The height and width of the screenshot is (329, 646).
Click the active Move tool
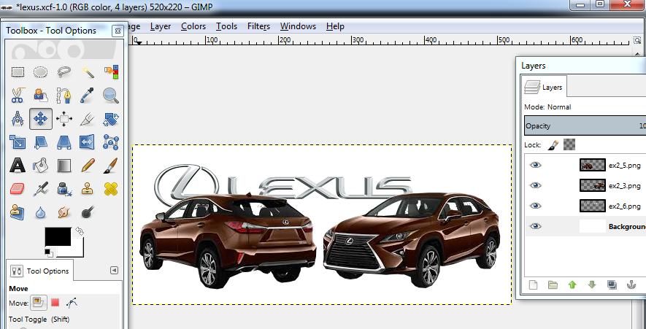click(40, 119)
